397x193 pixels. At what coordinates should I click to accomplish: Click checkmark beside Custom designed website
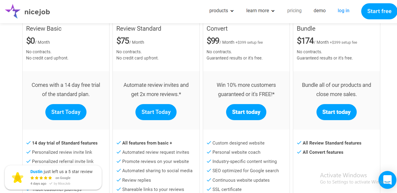click(x=209, y=143)
